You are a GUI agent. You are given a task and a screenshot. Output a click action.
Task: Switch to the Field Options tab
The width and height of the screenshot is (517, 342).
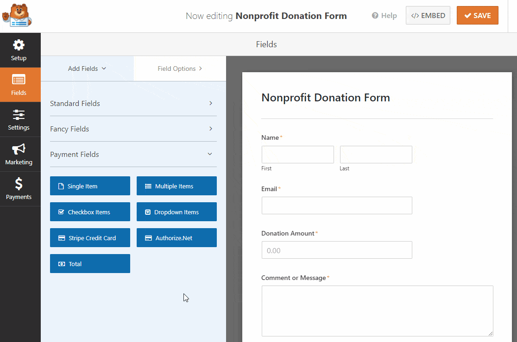[x=180, y=68]
